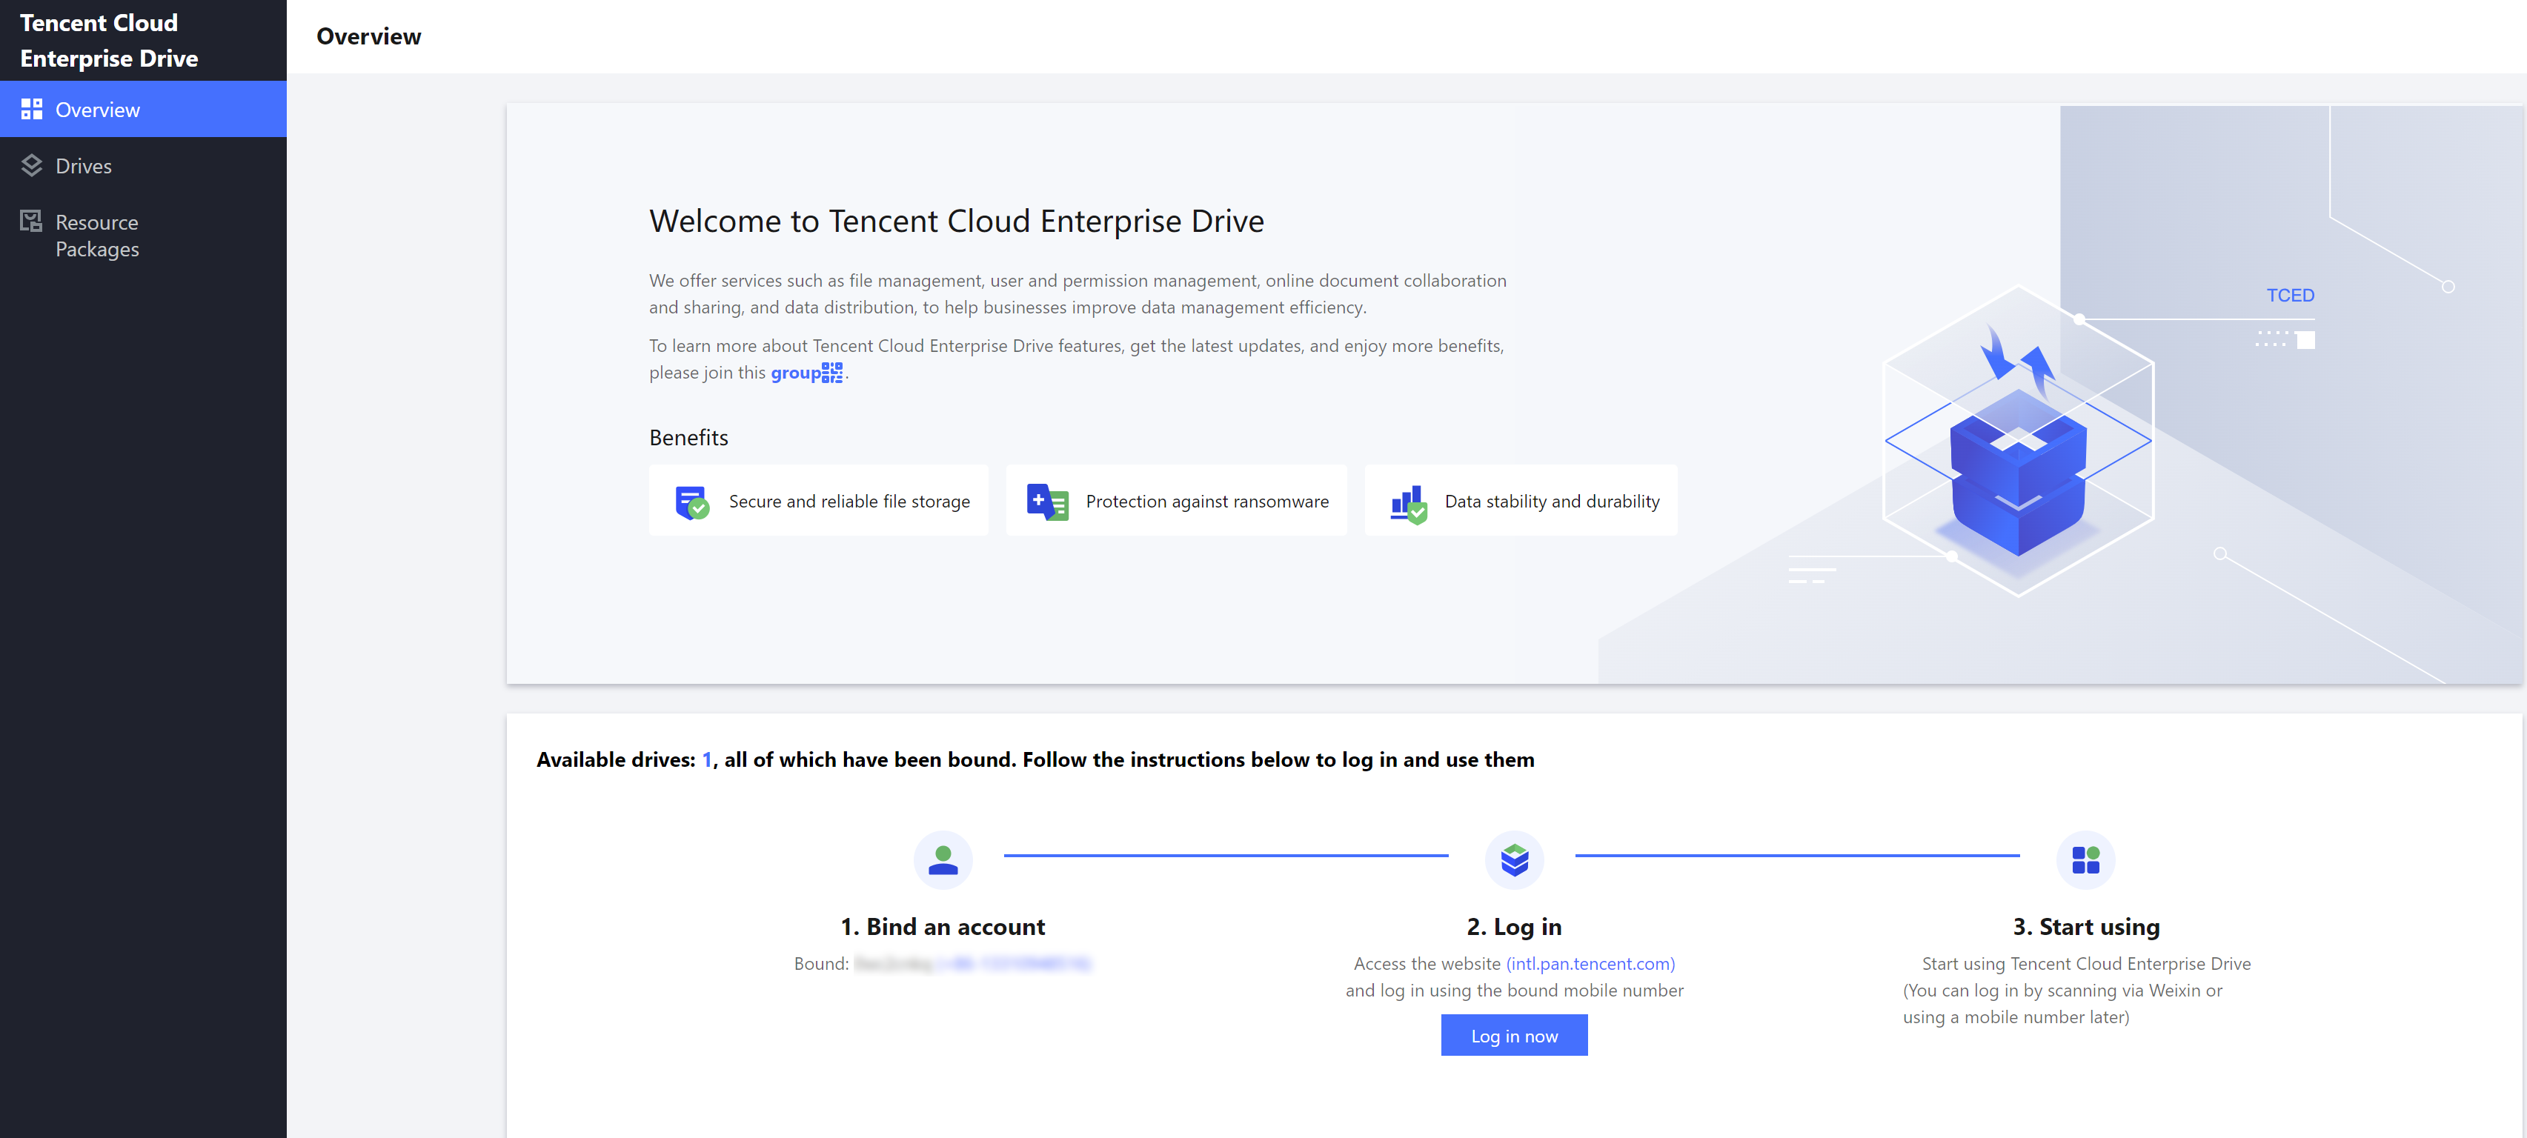Viewport: 2527px width, 1138px height.
Task: Click the Overview grid icon in sidebar
Action: [x=31, y=109]
